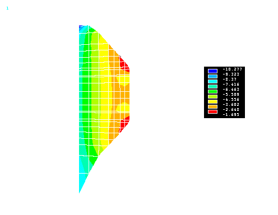Click the -10.277 legend value
The height and width of the screenshot is (215, 278).
pyautogui.click(x=233, y=69)
